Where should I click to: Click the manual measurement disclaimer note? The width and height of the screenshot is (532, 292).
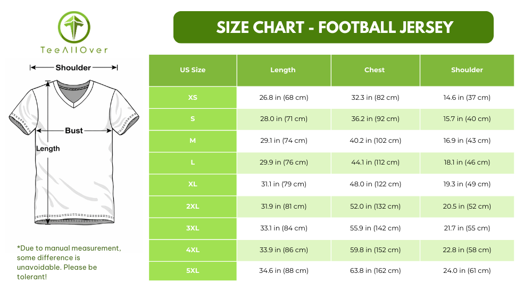click(69, 262)
